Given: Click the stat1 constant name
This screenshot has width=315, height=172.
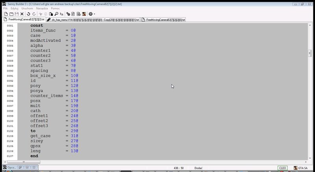Looking at the screenshot, I should (37, 66).
